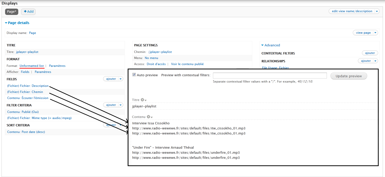The width and height of the screenshot is (385, 177).
Task: Disable the Auto preview checkbox
Action: tap(134, 74)
